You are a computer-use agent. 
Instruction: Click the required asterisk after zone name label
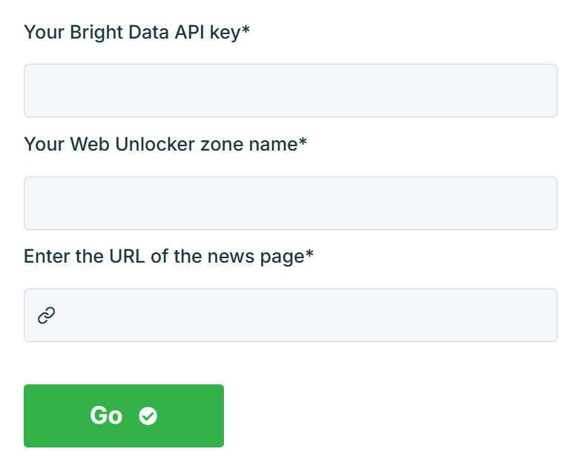click(303, 143)
